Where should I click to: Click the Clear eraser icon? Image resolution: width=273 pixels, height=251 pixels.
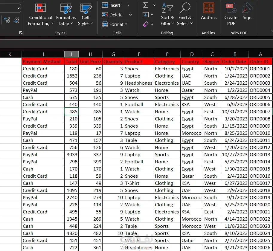pyautogui.click(x=146, y=24)
